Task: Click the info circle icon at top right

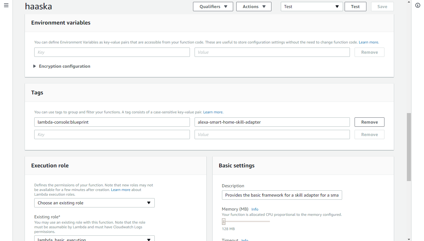Action: point(418,6)
